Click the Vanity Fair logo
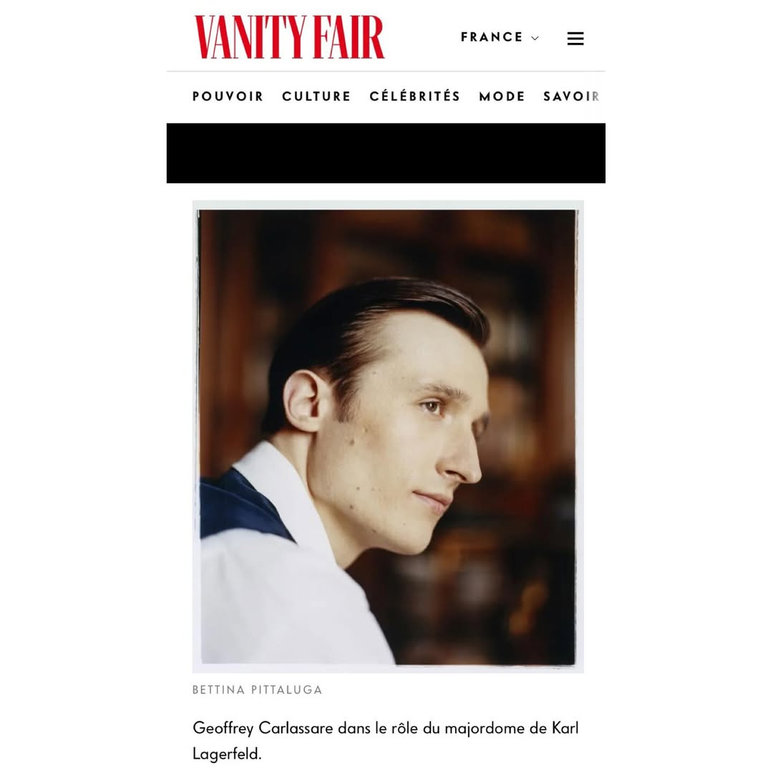This screenshot has height=773, width=773. (289, 37)
